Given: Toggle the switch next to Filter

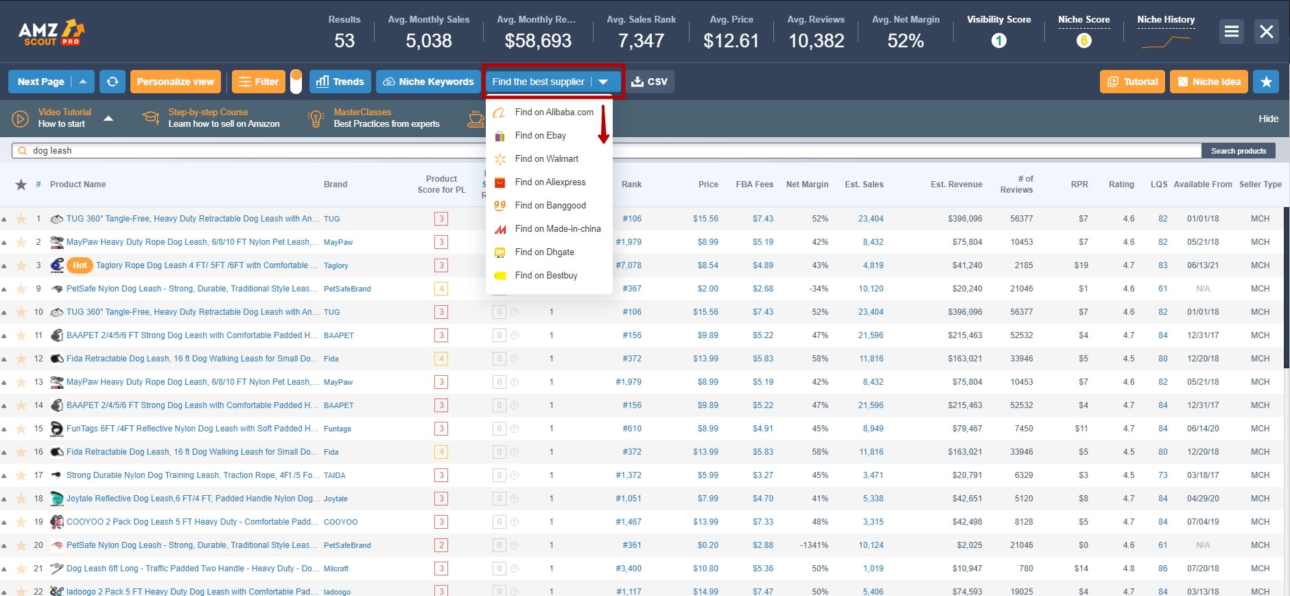Looking at the screenshot, I should click(296, 82).
